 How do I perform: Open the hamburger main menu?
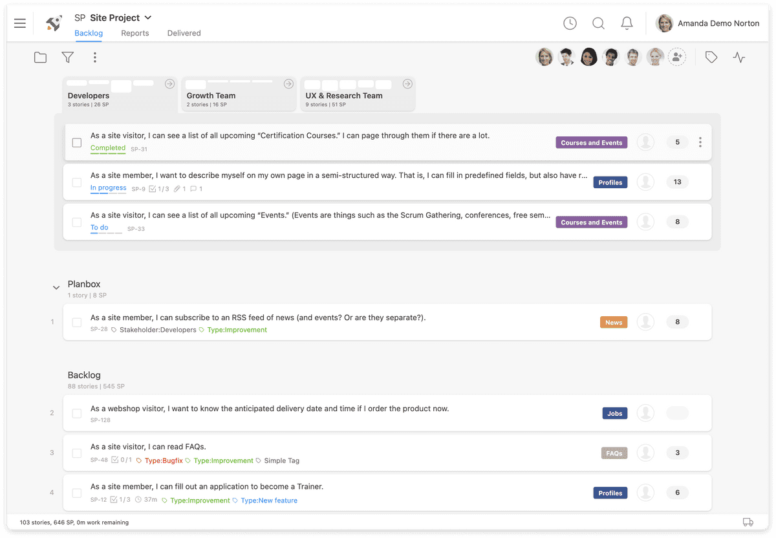[x=20, y=23]
